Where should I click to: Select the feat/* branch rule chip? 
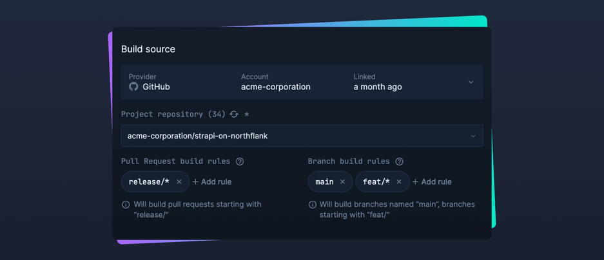382,181
